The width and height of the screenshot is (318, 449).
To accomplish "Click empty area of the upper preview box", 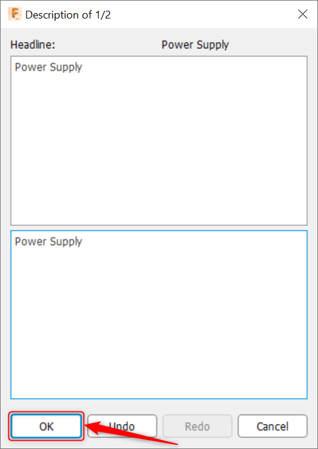I will point(159,149).
